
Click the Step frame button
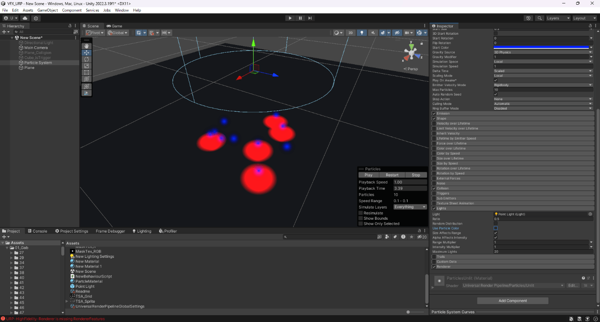(x=310, y=18)
